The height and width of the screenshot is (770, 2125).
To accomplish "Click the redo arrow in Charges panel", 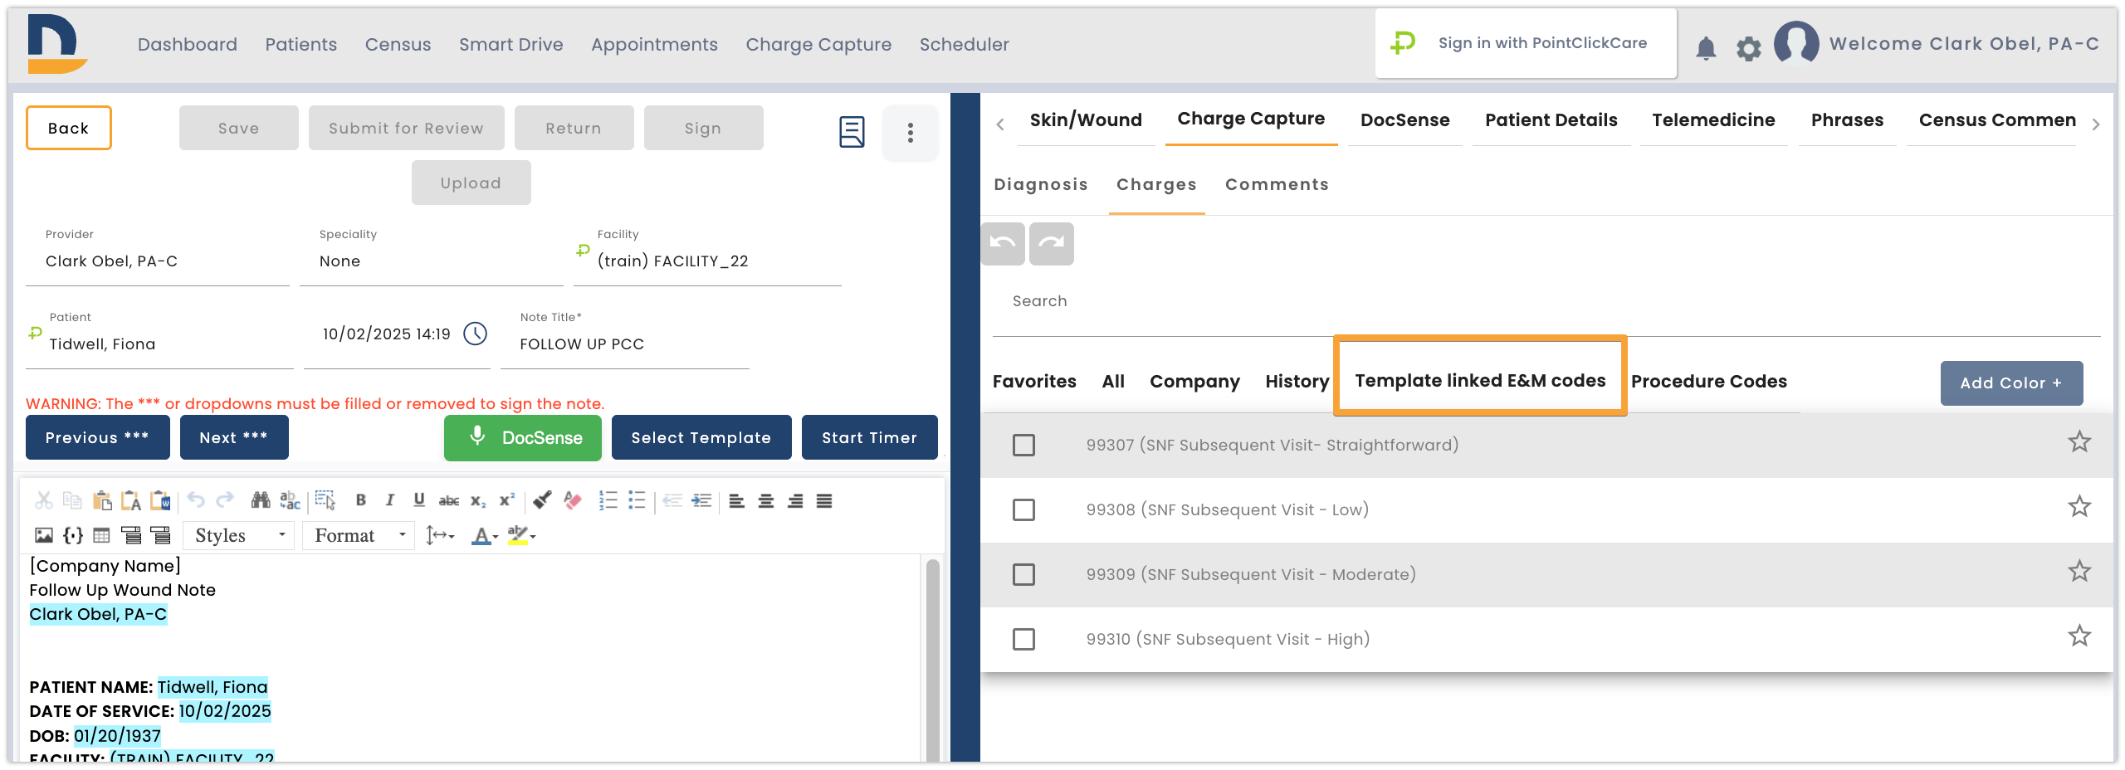I will coord(1052,243).
